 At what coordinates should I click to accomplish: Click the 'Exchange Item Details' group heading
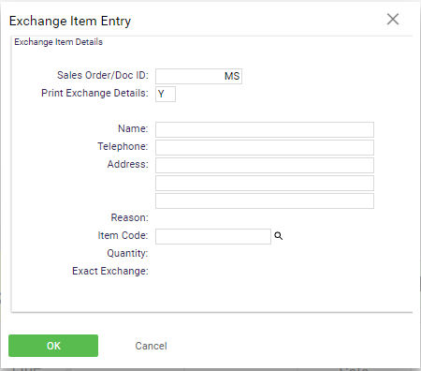click(58, 42)
